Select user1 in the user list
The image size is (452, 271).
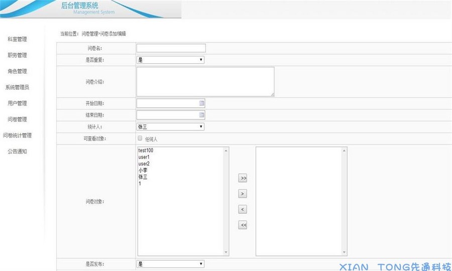coord(144,157)
